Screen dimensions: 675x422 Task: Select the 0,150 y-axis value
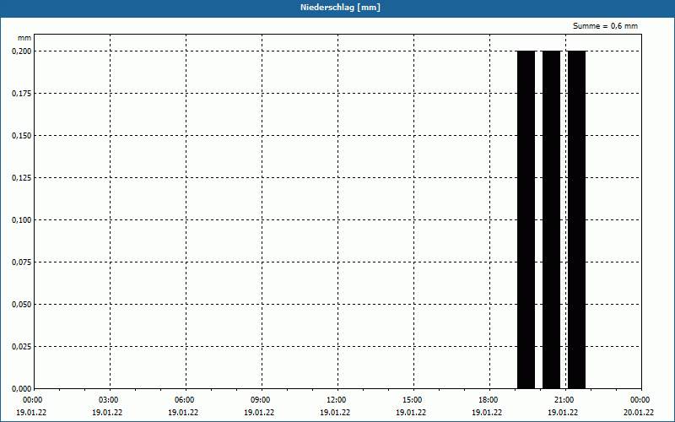[22, 135]
